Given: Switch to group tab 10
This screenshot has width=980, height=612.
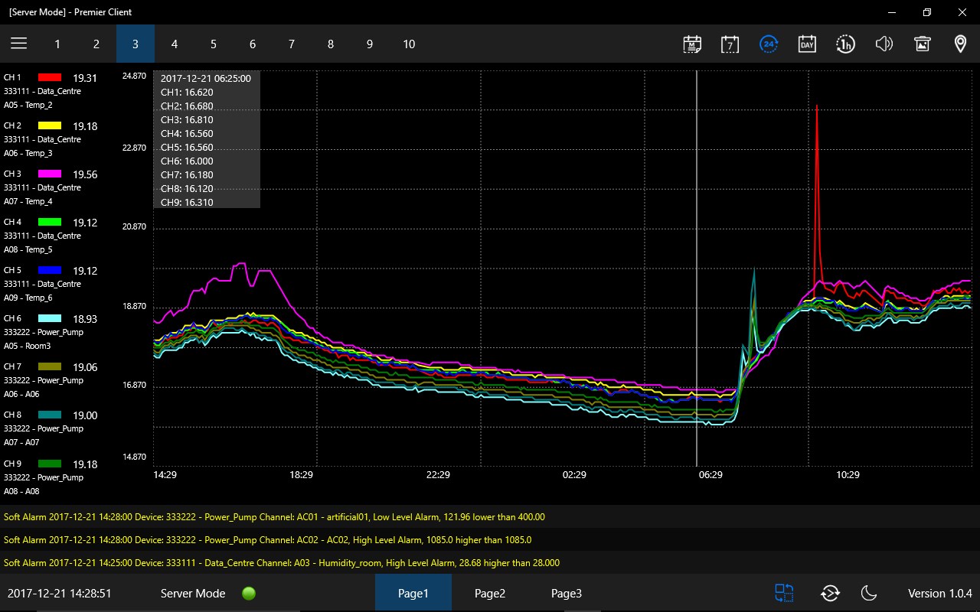Looking at the screenshot, I should (x=409, y=44).
